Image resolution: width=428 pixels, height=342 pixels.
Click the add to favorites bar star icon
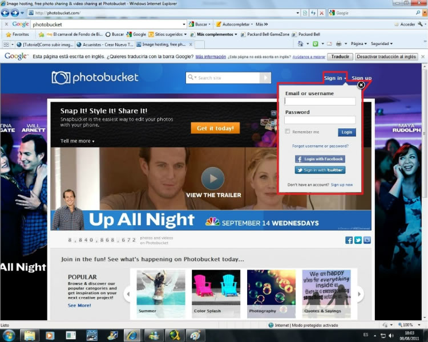tap(41, 34)
